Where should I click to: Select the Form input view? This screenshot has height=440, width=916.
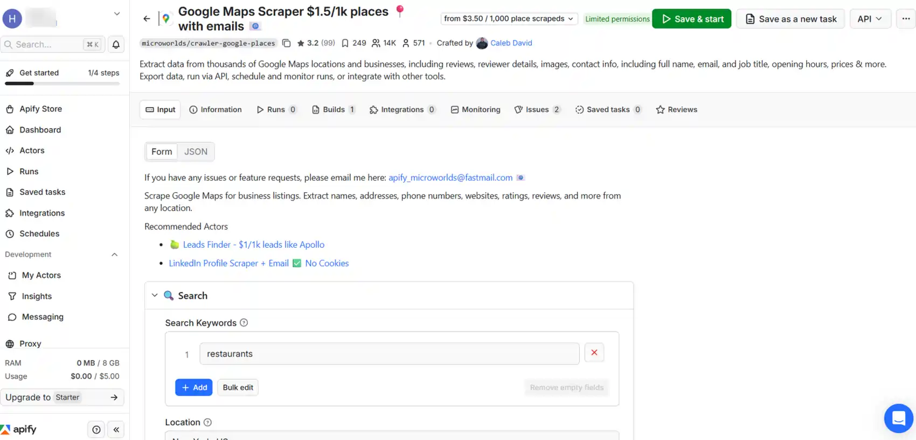[x=162, y=152]
